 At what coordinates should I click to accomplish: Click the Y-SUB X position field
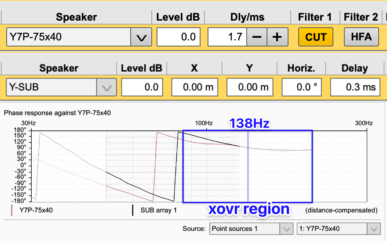[x=195, y=87]
